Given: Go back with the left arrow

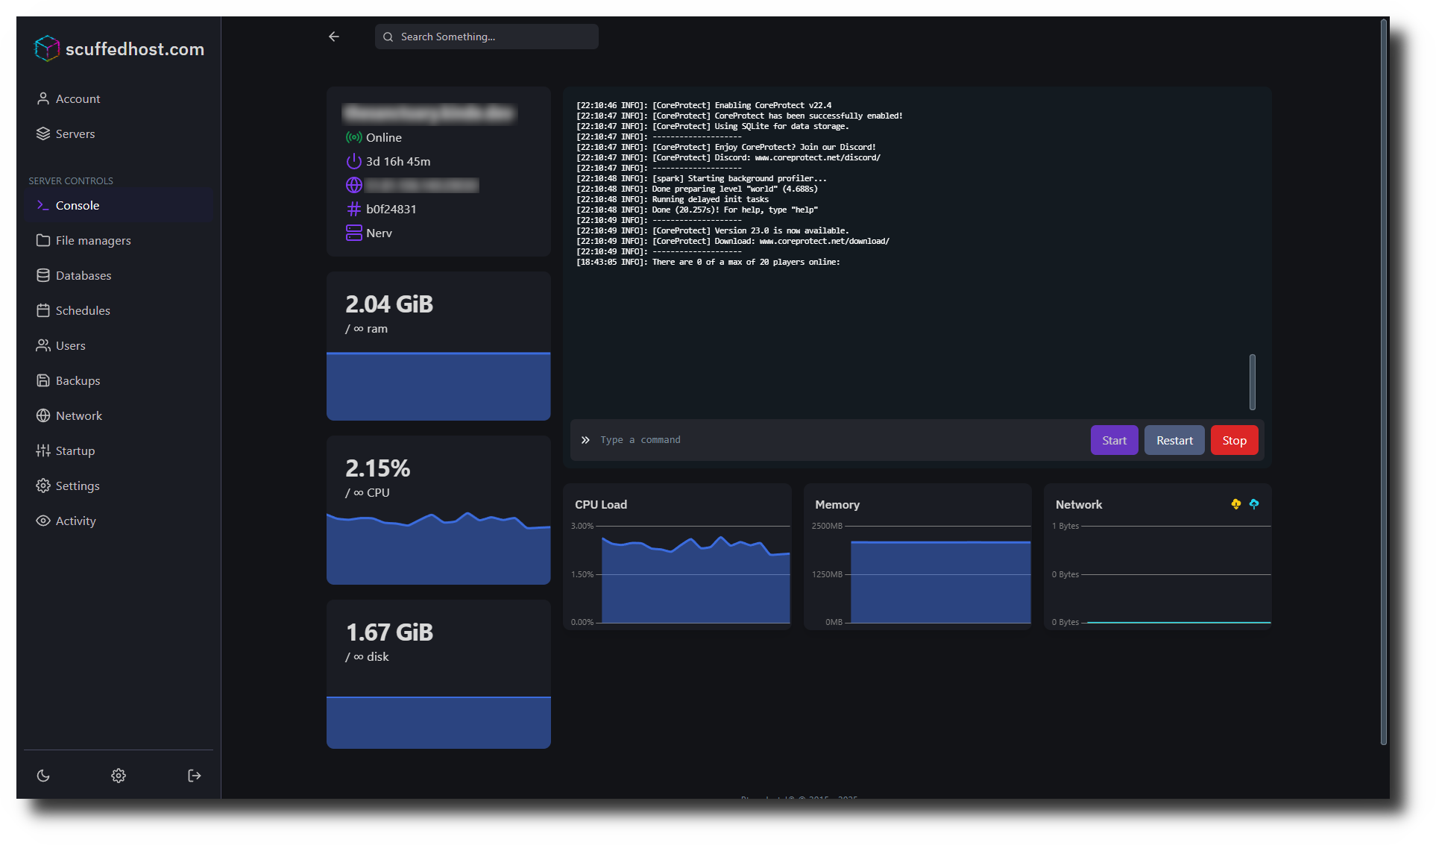Looking at the screenshot, I should pyautogui.click(x=334, y=37).
